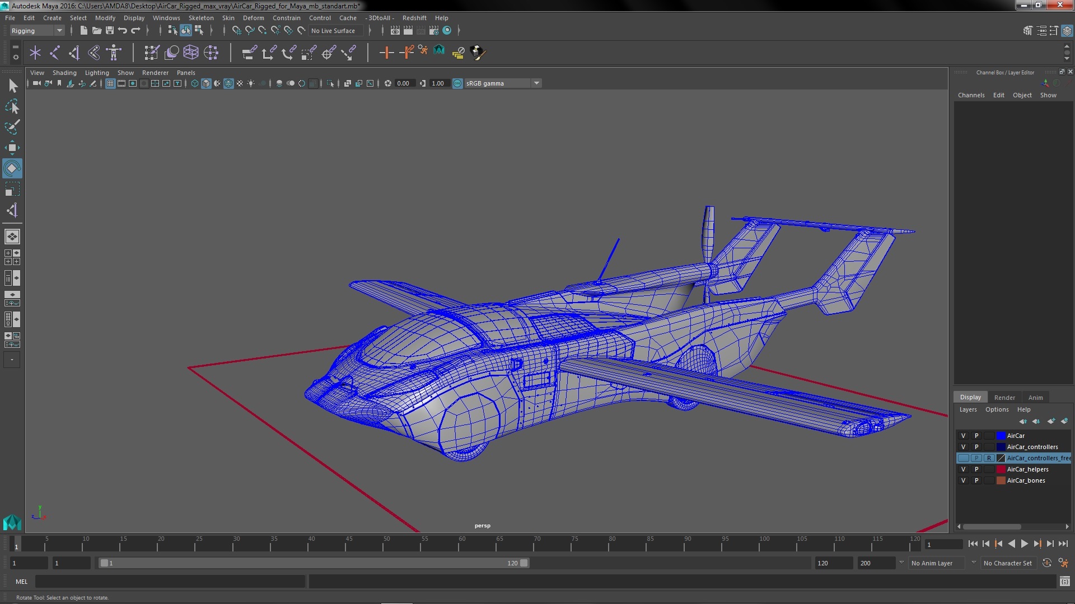Open the Channels menu in Channel Box
The width and height of the screenshot is (1075, 604).
click(971, 95)
